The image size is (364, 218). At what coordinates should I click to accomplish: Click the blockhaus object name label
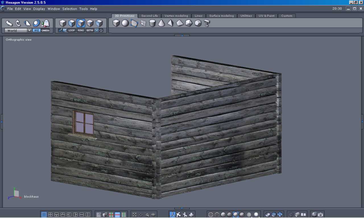click(x=31, y=197)
